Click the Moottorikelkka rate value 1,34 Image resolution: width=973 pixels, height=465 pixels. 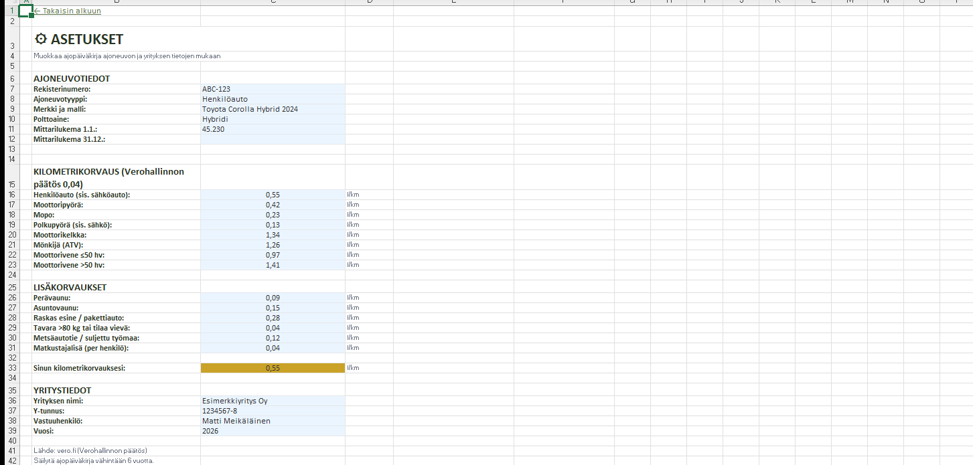pyautogui.click(x=272, y=235)
